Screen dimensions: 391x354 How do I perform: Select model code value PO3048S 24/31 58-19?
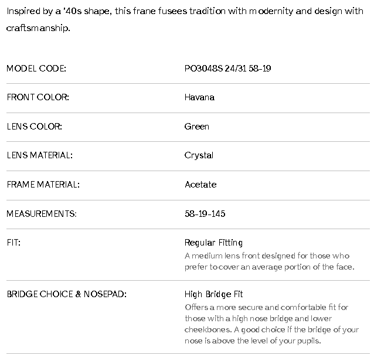[227, 69]
